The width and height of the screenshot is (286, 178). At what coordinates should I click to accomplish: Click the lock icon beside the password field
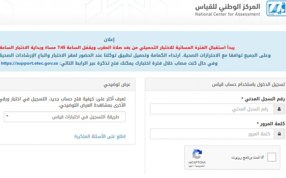279,134
